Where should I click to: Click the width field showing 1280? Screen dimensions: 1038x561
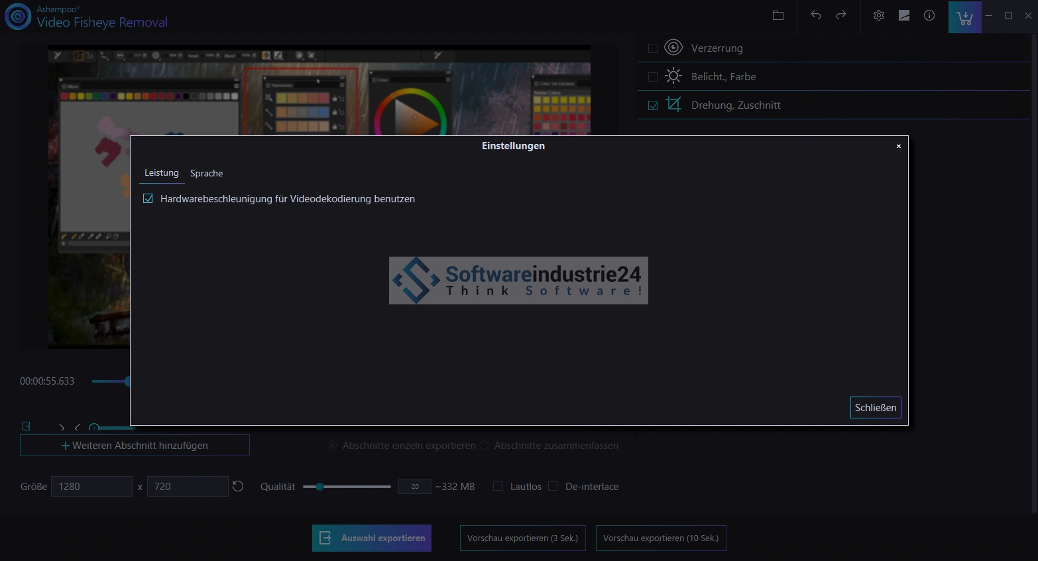point(91,487)
